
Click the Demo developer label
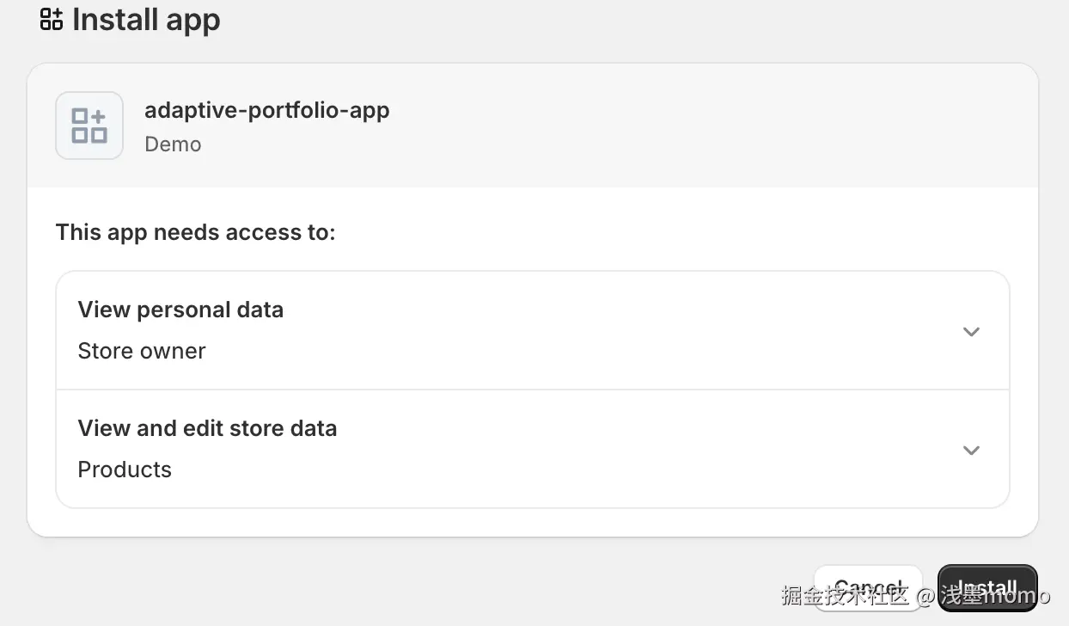(173, 144)
